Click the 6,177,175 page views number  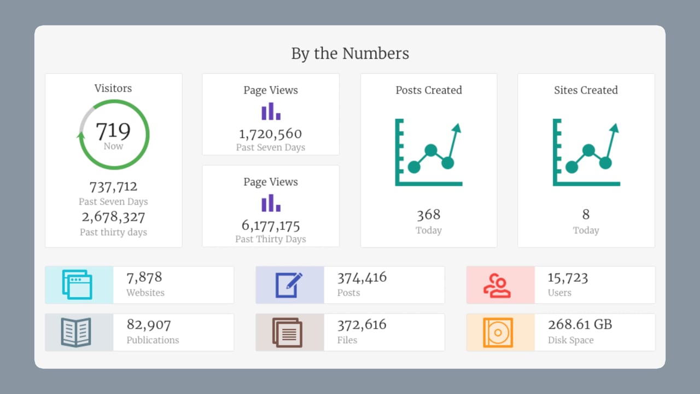click(x=271, y=225)
